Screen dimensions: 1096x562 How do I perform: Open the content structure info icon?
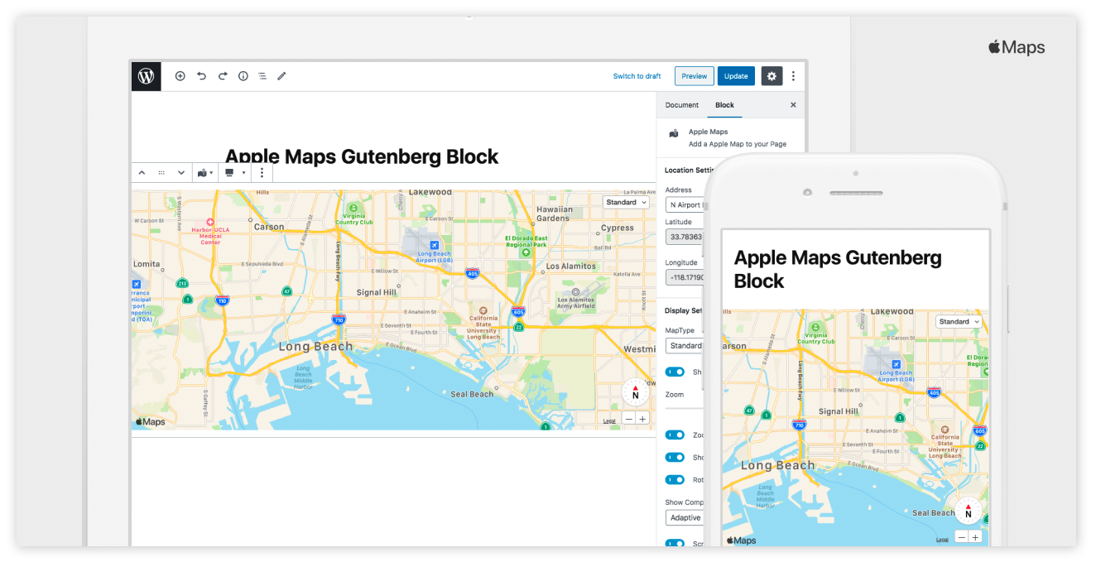point(243,76)
